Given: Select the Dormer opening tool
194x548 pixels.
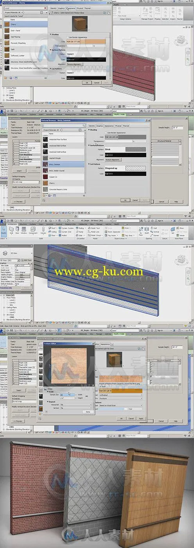Looking at the screenshot, I should tap(155, 235).
